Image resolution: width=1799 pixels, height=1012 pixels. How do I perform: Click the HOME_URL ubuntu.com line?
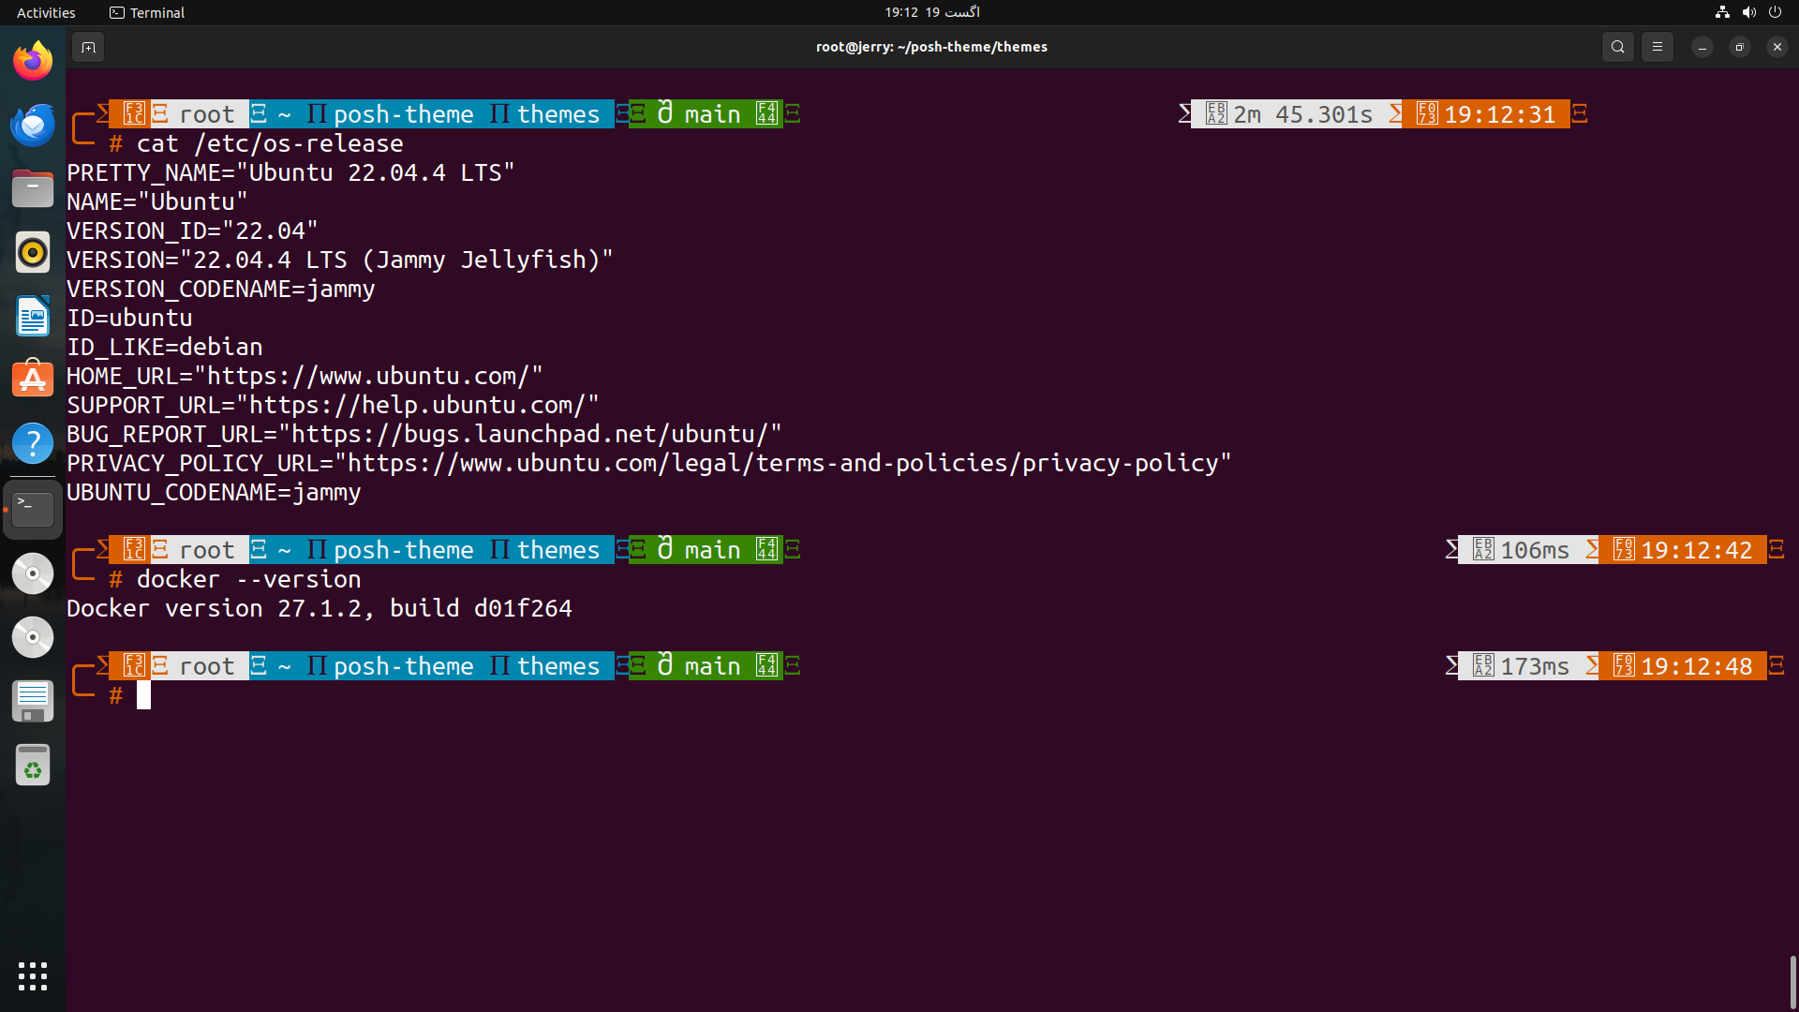tap(305, 376)
